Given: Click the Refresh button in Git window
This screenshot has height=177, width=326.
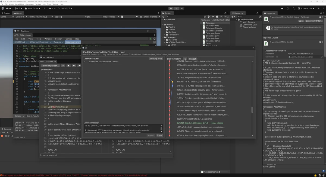Looking at the screenshot, I should pos(193,59).
